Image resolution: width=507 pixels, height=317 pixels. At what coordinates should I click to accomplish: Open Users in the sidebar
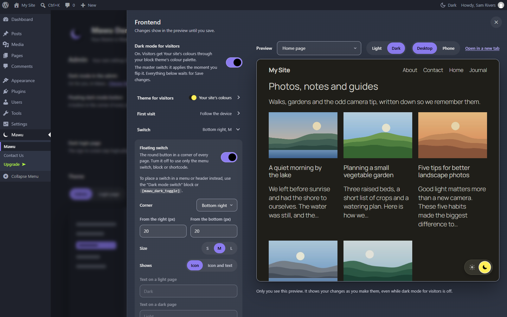click(25, 102)
